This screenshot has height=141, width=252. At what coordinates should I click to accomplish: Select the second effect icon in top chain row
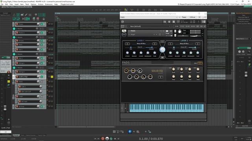[x=133, y=70]
